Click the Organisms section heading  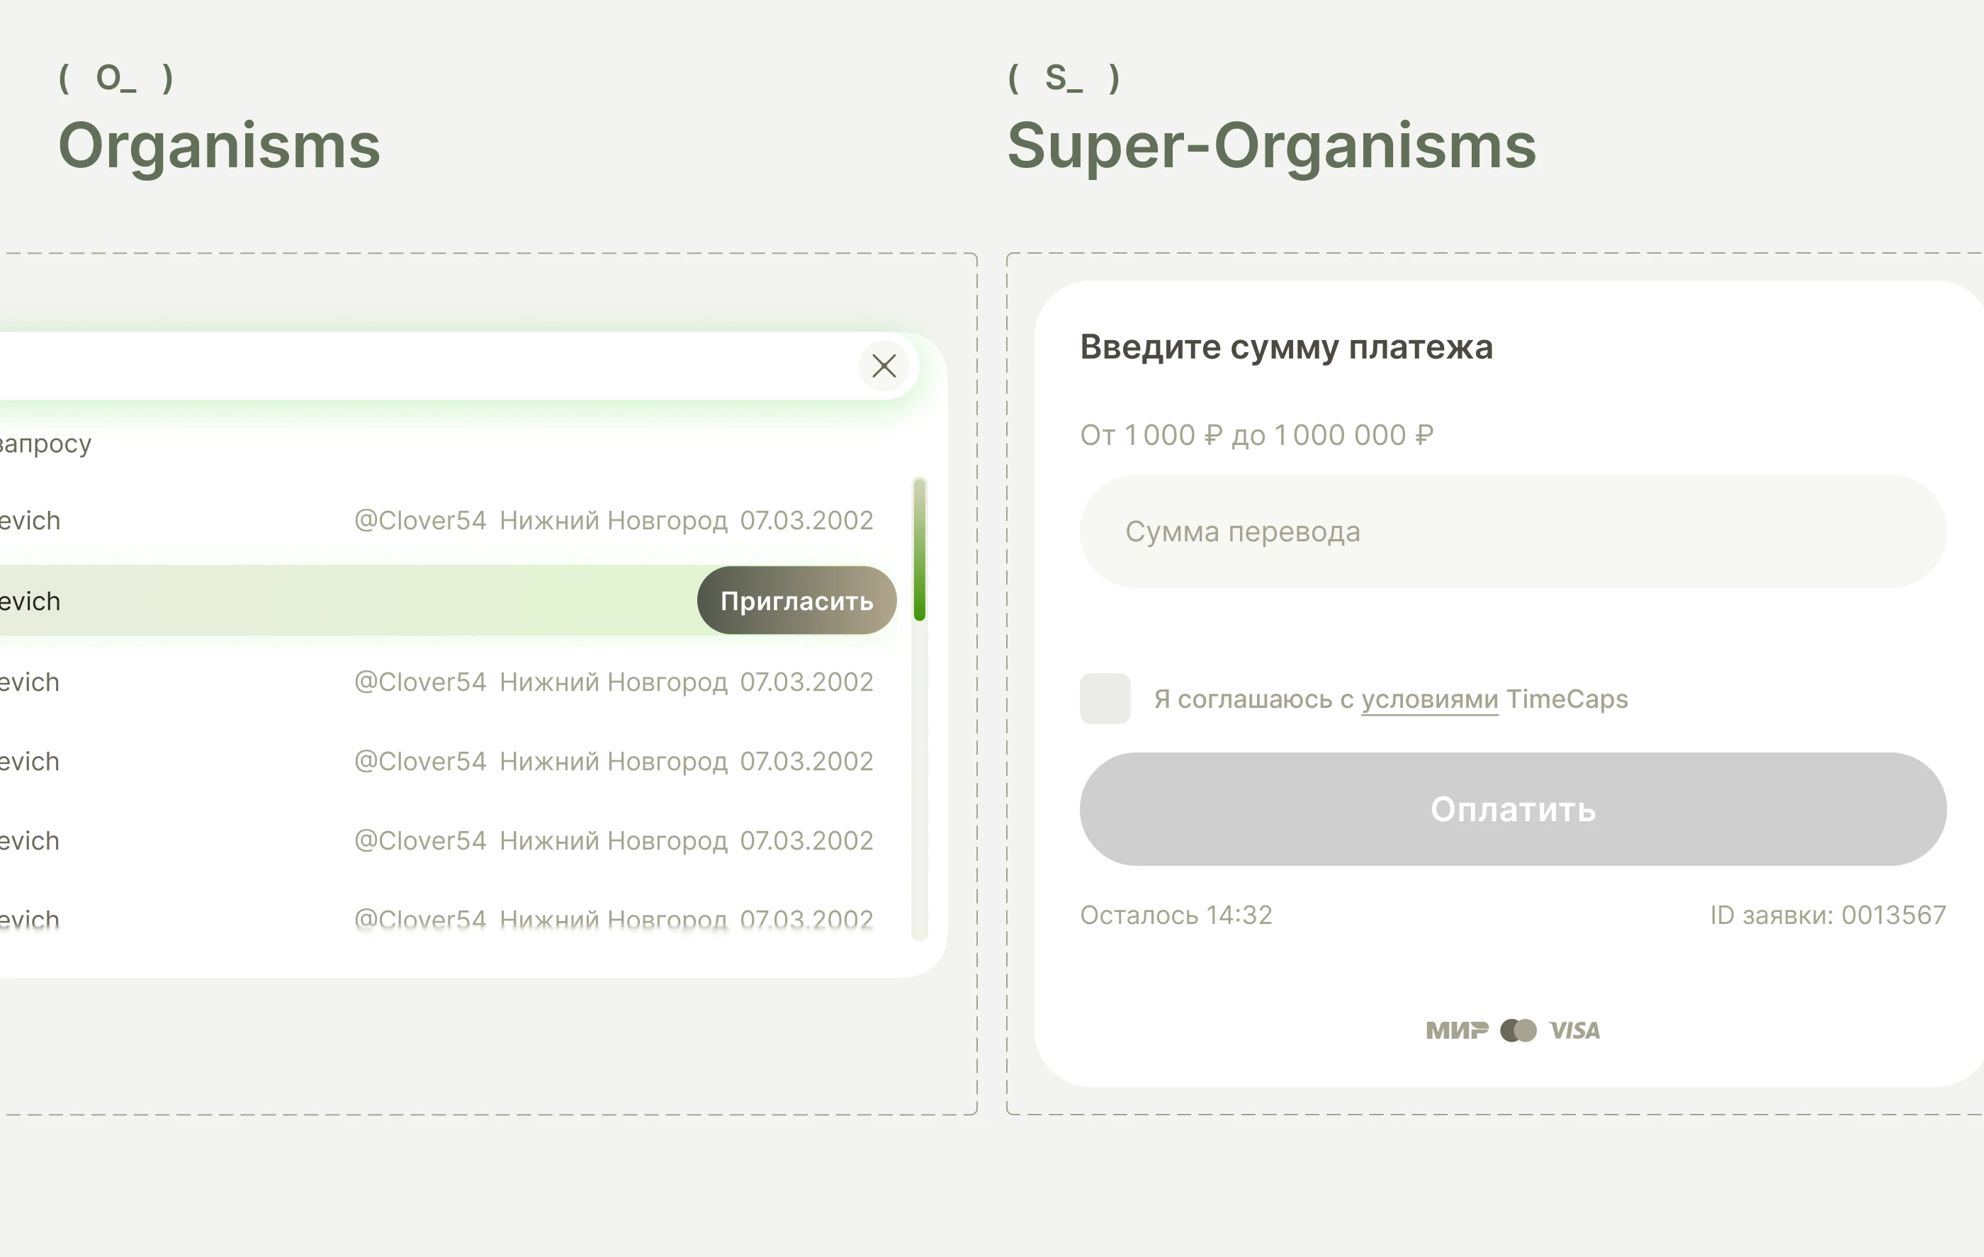click(x=219, y=146)
